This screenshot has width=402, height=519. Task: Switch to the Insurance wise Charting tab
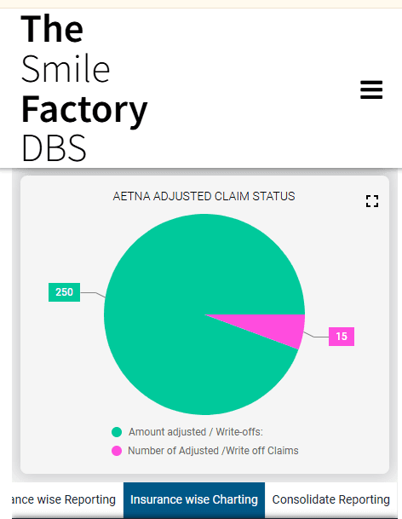point(194,499)
